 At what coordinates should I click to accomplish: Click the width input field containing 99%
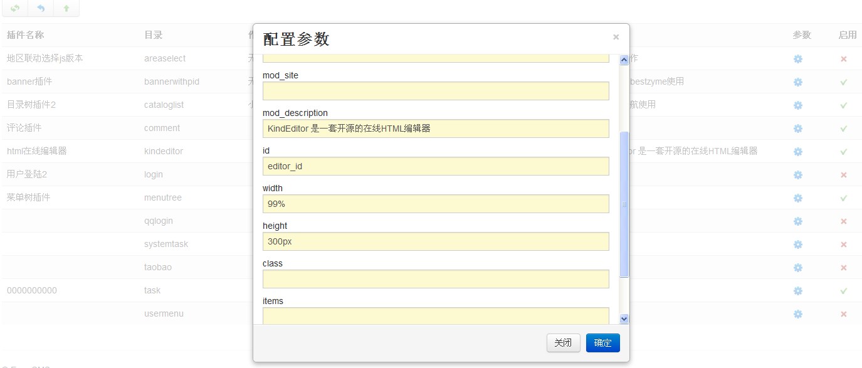tap(436, 204)
